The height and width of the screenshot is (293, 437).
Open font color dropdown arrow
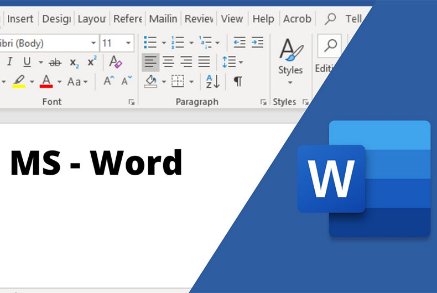tap(59, 82)
